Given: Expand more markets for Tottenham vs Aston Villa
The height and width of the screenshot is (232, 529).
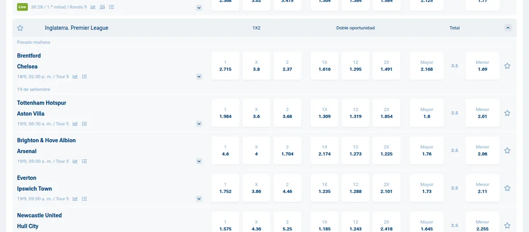Looking at the screenshot, I should pos(199,124).
